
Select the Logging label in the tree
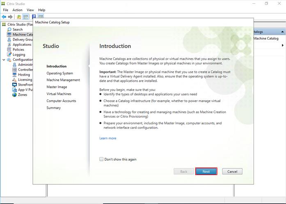coord(19,54)
